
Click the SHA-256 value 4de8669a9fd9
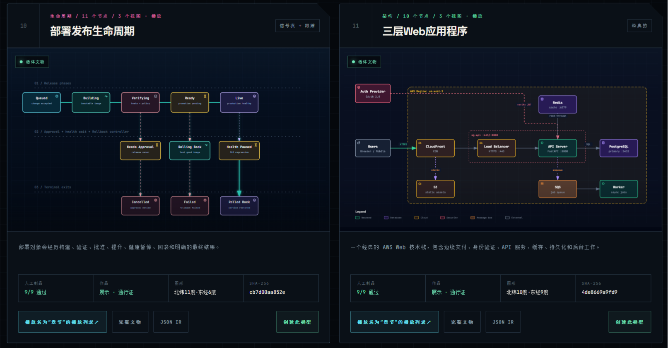(x=599, y=292)
